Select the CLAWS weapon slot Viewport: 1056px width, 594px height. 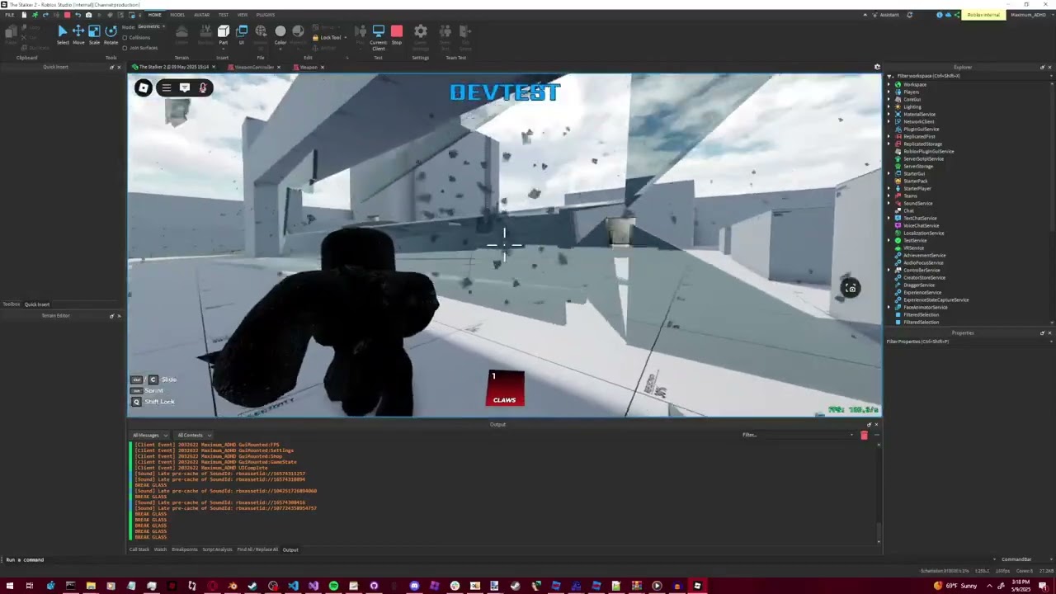(x=505, y=389)
